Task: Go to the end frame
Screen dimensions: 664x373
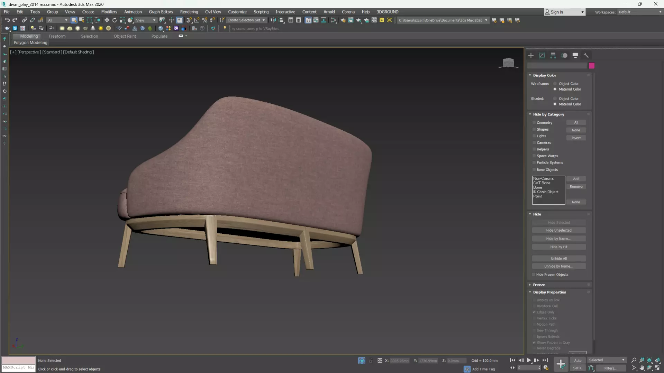Action: click(545, 360)
